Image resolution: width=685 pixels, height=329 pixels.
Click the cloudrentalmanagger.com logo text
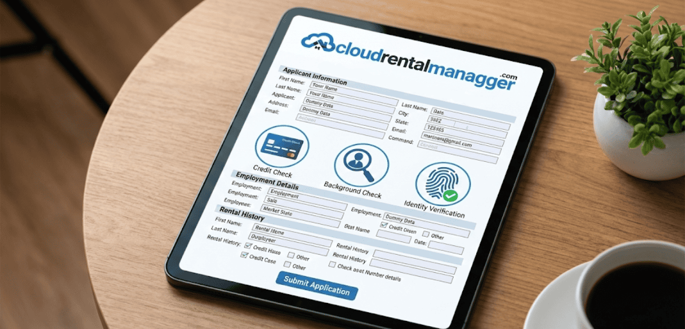(425, 66)
